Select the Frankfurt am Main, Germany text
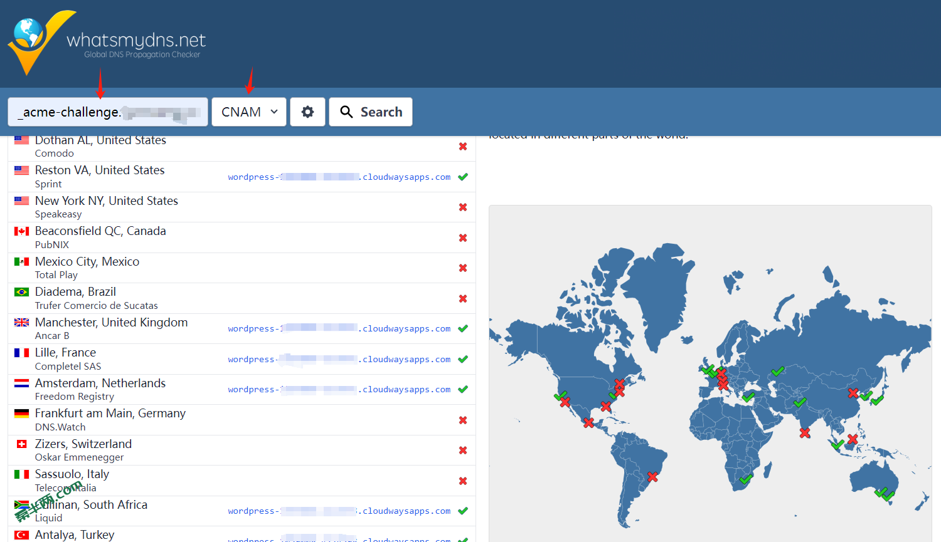Screen dimensions: 941x542 [110, 413]
